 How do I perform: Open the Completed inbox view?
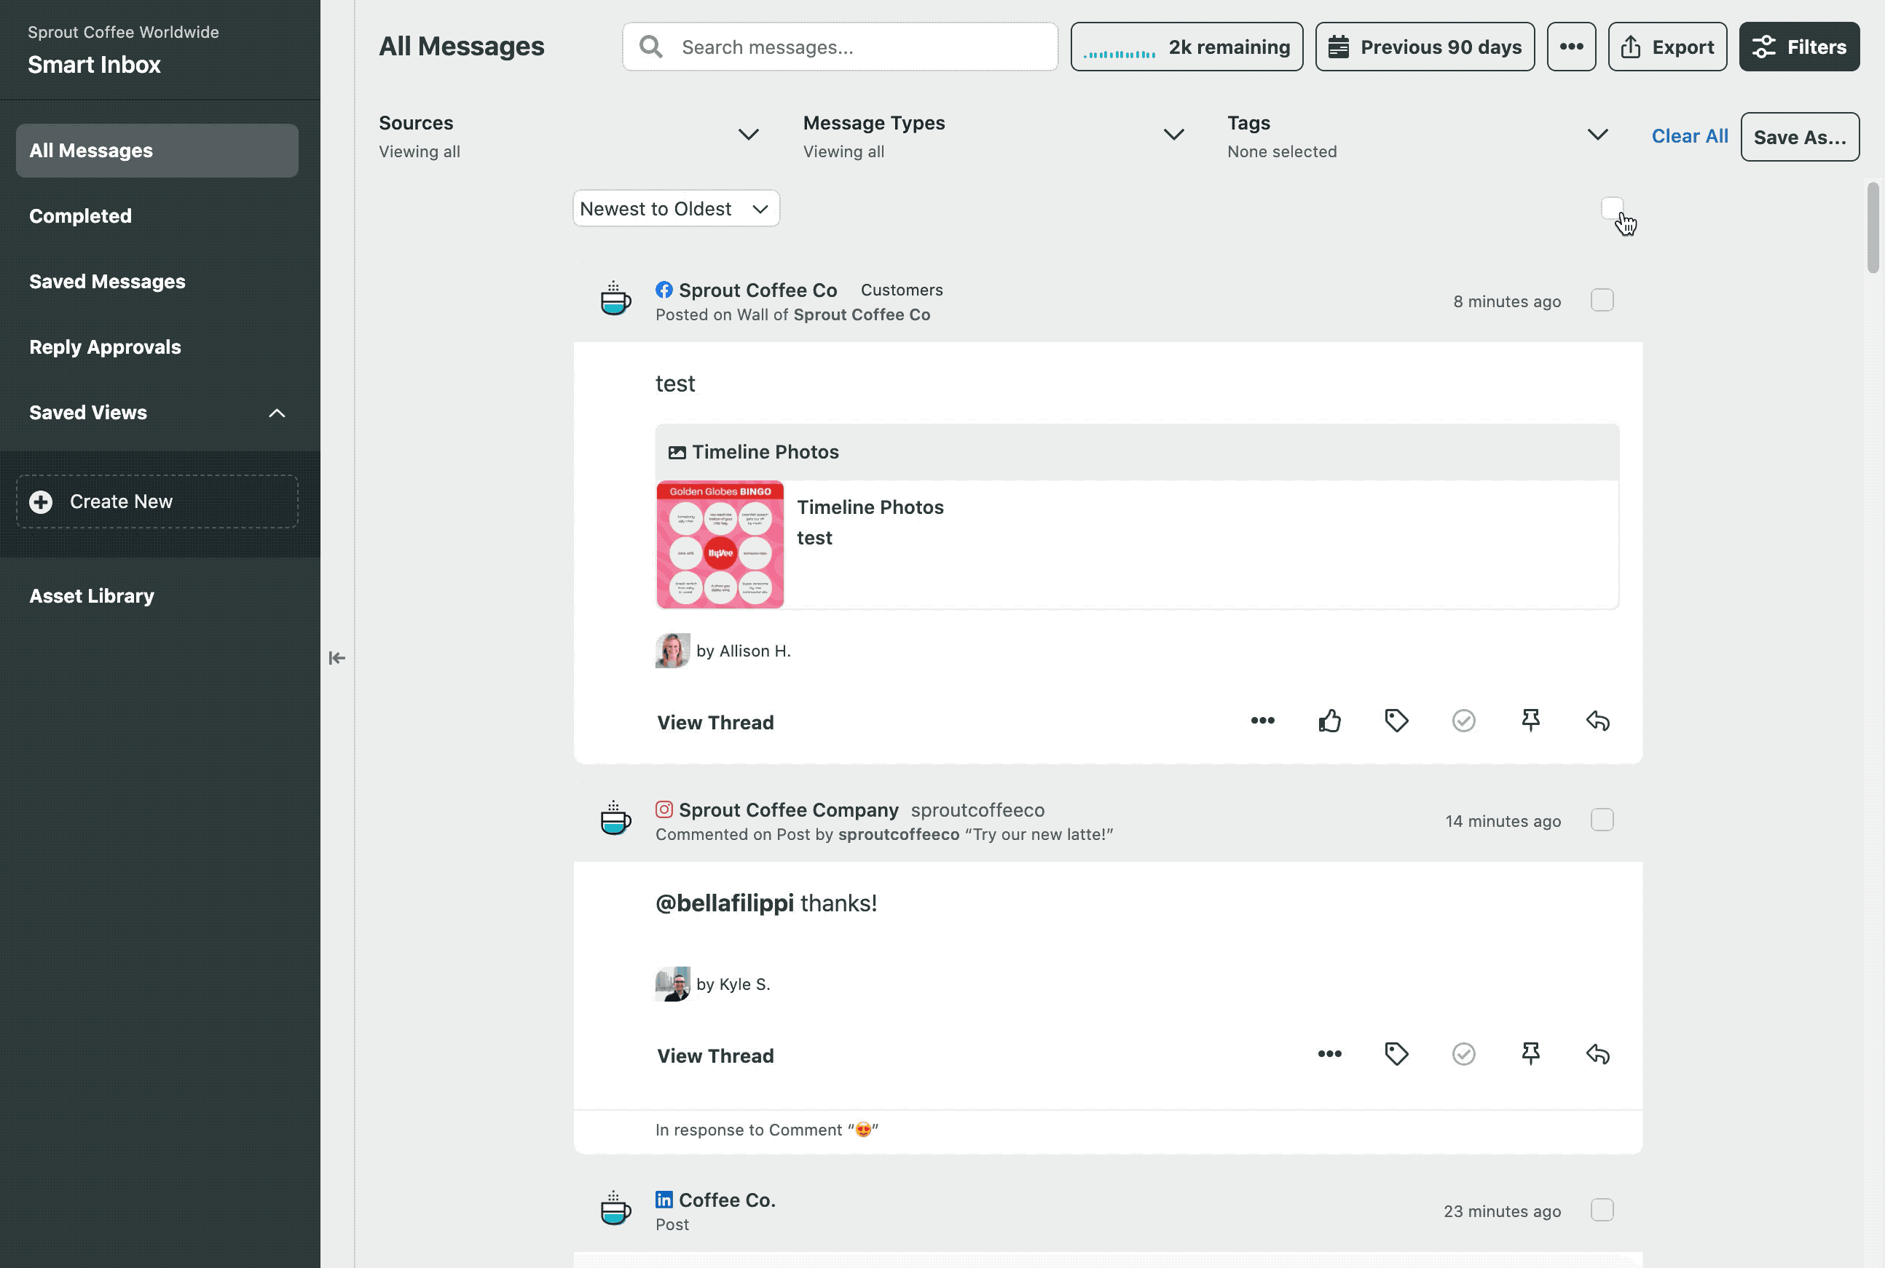[x=80, y=216]
